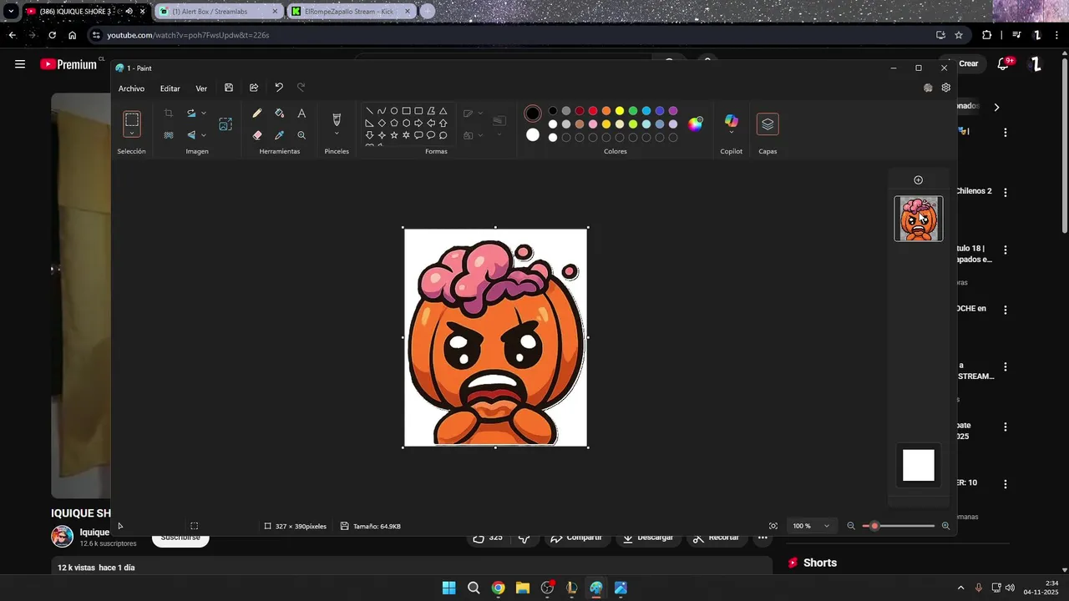Open File Explorer from the taskbar
This screenshot has width=1069, height=601.
pyautogui.click(x=522, y=588)
